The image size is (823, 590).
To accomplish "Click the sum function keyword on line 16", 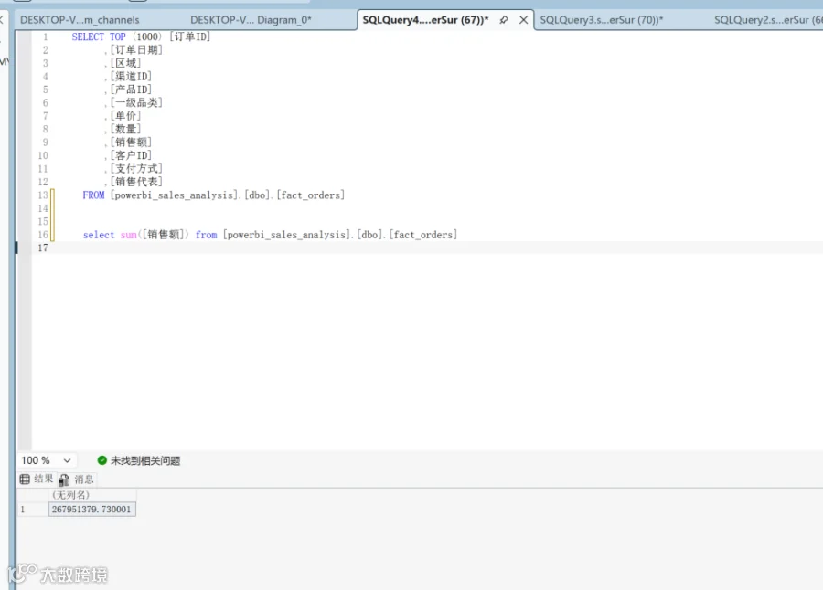I will [x=128, y=235].
